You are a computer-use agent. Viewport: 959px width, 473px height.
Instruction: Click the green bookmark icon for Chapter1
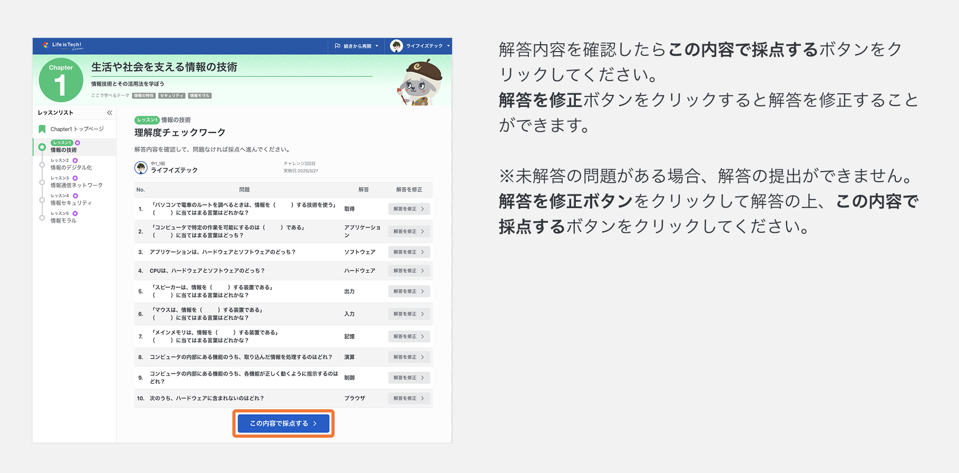[x=42, y=129]
